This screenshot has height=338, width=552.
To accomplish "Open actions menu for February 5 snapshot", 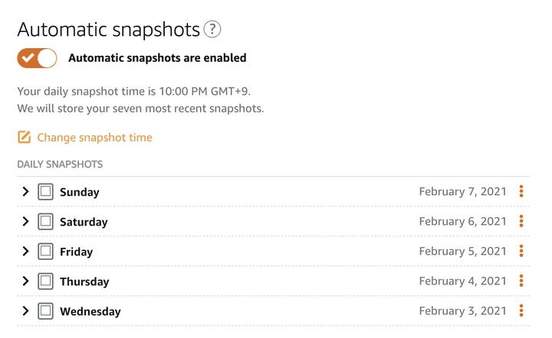I will [521, 251].
